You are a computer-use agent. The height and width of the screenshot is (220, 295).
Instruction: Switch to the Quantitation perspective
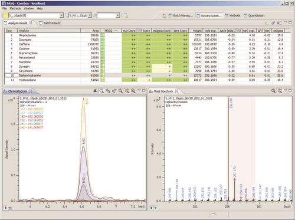(254, 15)
